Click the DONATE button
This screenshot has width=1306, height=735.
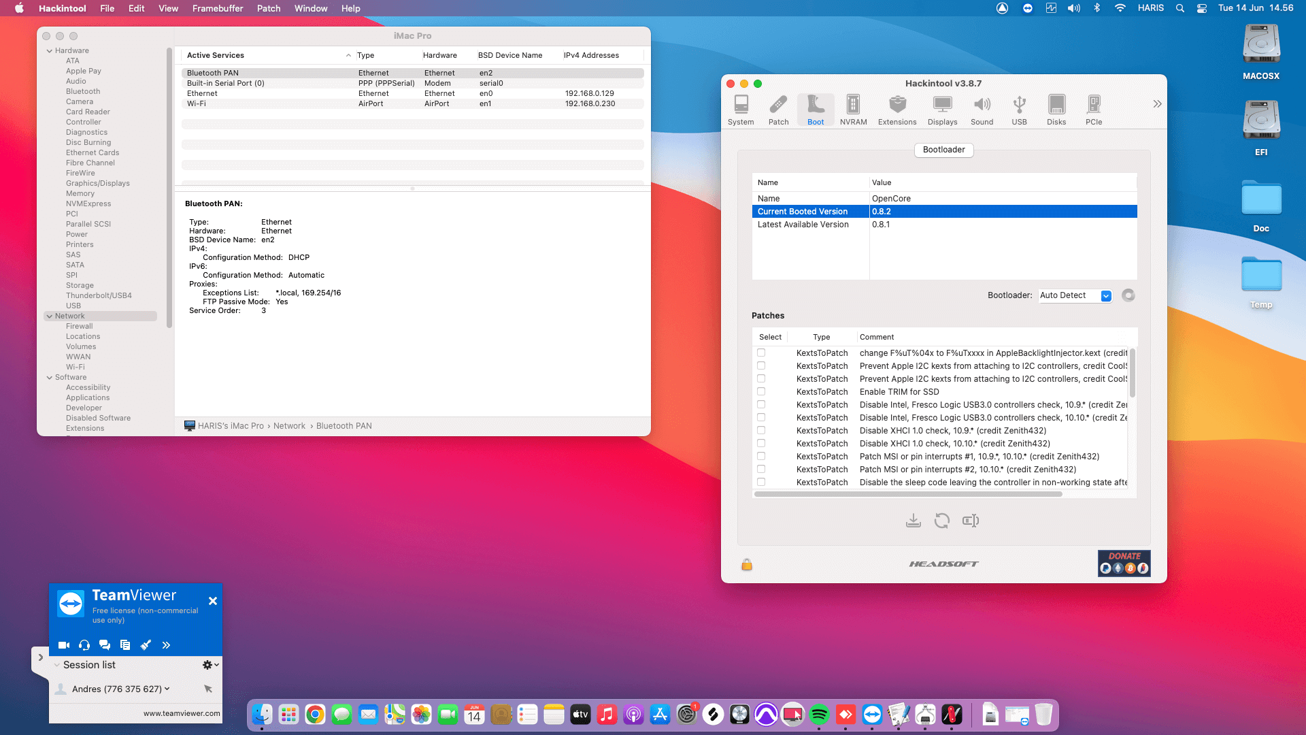tap(1124, 563)
